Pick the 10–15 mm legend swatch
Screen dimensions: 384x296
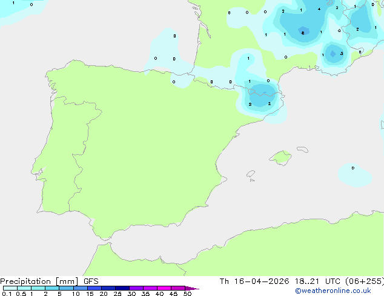click(x=81, y=288)
